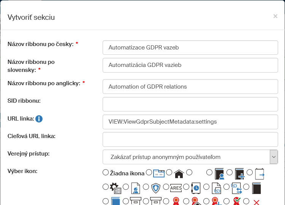The image size is (285, 205).
Task: Click the ARES icon
Action: [176, 188]
